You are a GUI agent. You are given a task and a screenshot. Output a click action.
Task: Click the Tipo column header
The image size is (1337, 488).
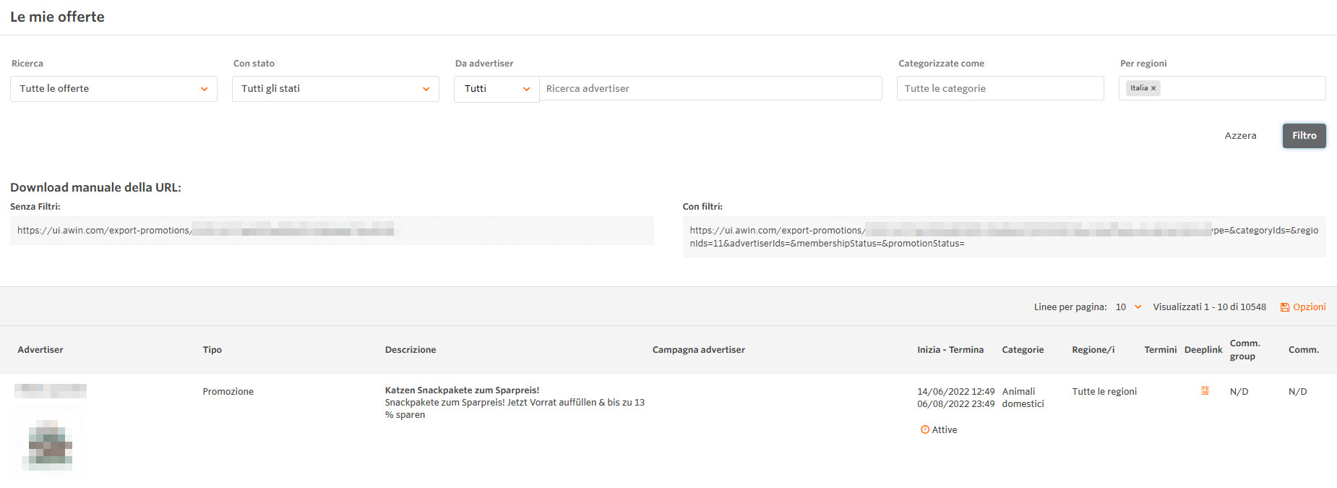[212, 350]
